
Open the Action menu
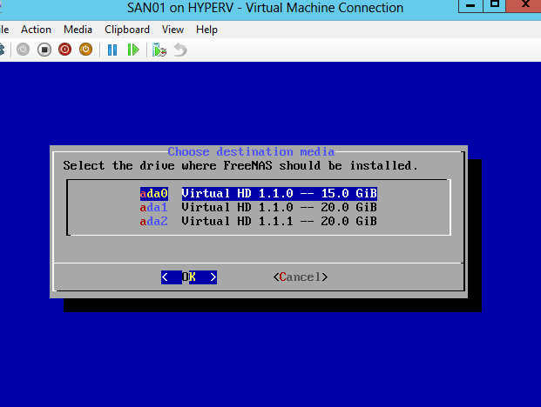pyautogui.click(x=36, y=30)
